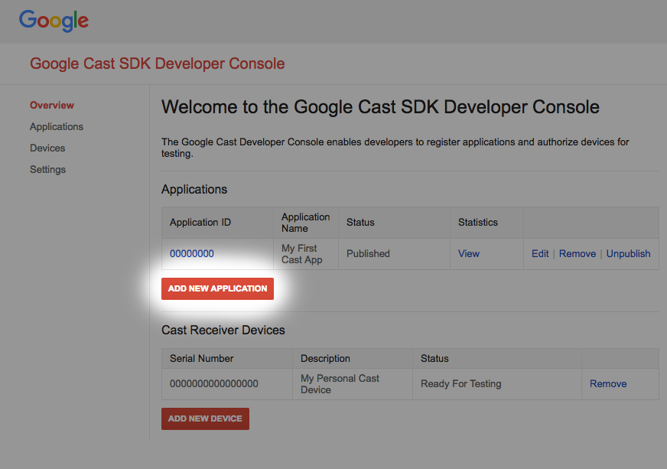The image size is (667, 469).
Task: Click ADD NEW APPLICATION
Action: (217, 288)
